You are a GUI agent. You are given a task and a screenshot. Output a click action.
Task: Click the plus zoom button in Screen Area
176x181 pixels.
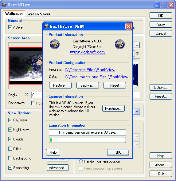pyautogui.click(x=137, y=45)
